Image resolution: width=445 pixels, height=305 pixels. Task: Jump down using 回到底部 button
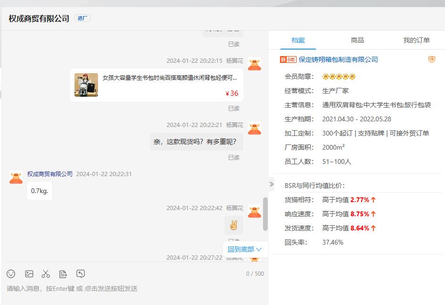point(245,249)
